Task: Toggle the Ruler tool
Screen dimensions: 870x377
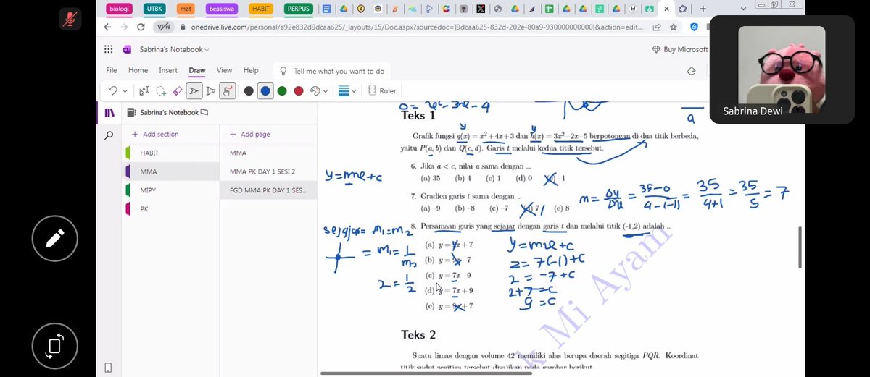Action: [x=382, y=90]
